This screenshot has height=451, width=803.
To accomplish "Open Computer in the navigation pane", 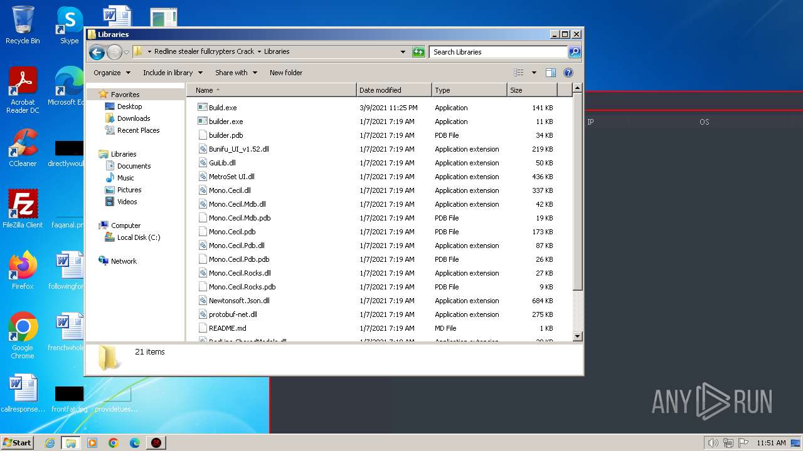I will [x=125, y=225].
